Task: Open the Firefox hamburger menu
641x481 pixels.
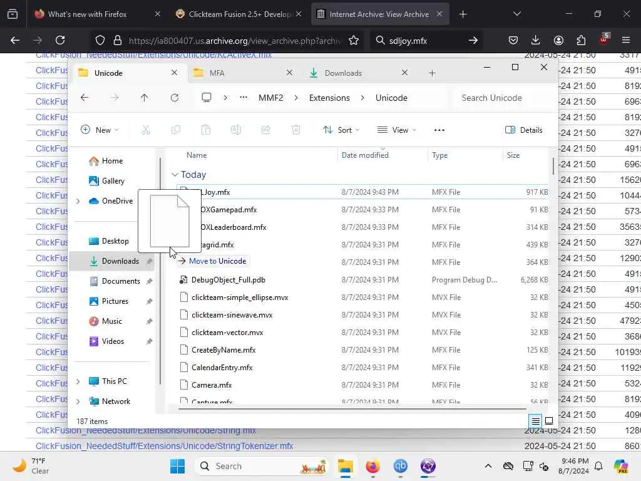Action: [626, 40]
